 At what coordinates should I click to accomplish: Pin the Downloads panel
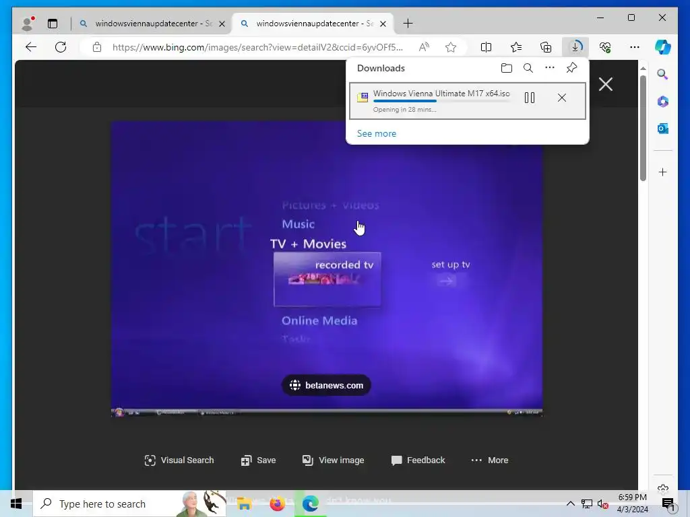[x=571, y=68]
